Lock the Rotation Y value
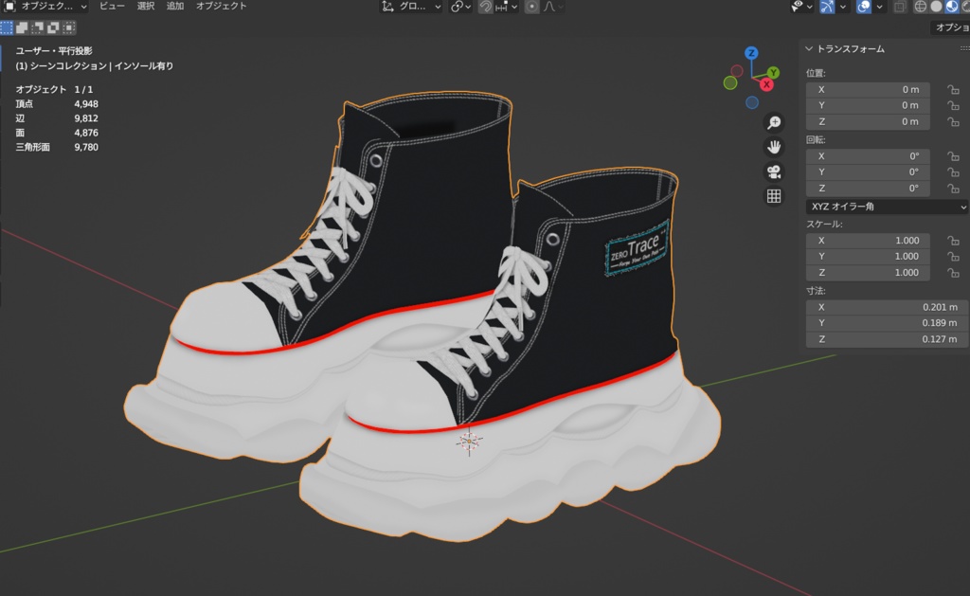Screen dimensions: 970x596 pyautogui.click(x=953, y=172)
